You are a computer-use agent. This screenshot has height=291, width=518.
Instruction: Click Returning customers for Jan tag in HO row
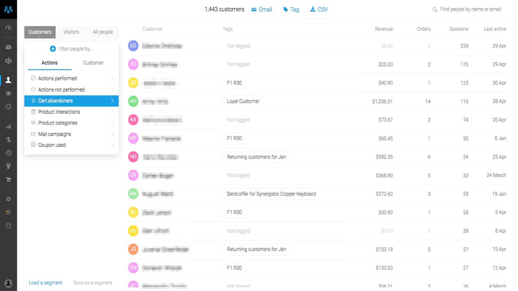256,157
